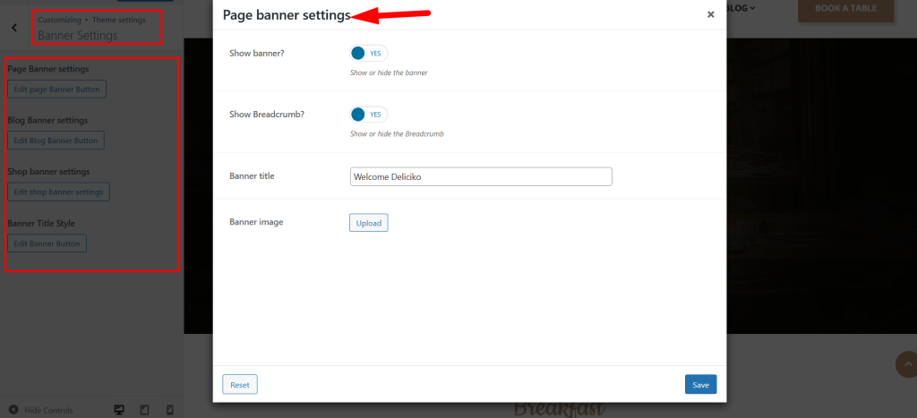Click the Banner image label
This screenshot has height=418, width=917.
click(256, 222)
